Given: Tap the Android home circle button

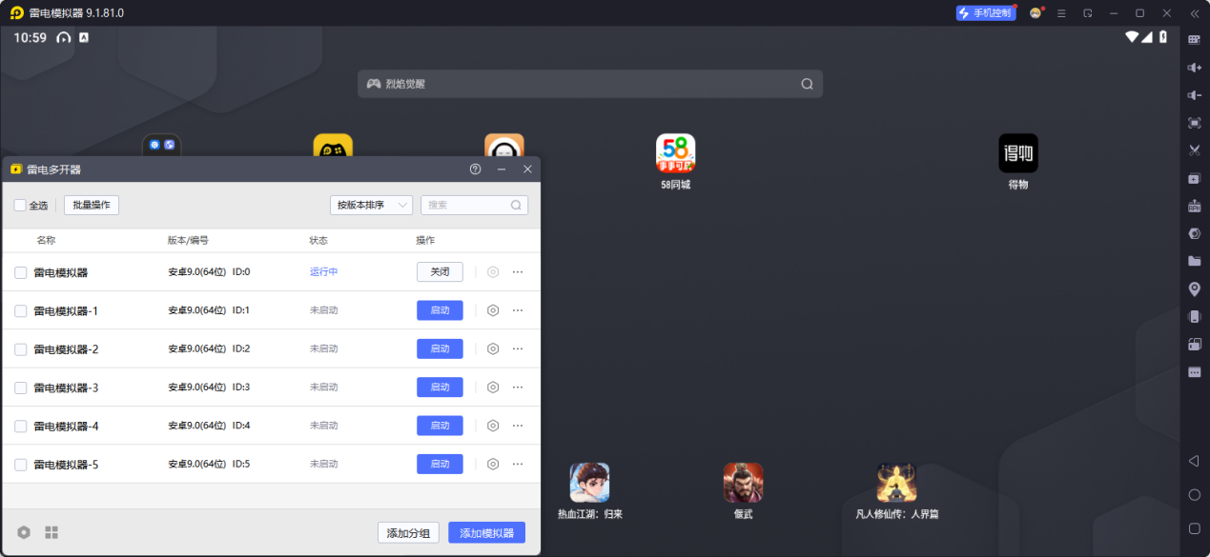Looking at the screenshot, I should (1194, 494).
